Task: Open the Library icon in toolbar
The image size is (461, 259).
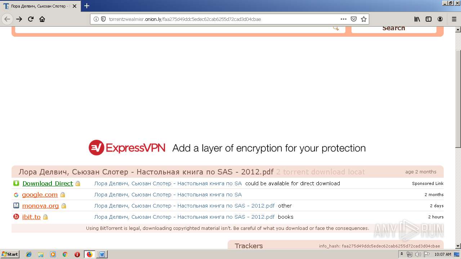Action: [417, 19]
